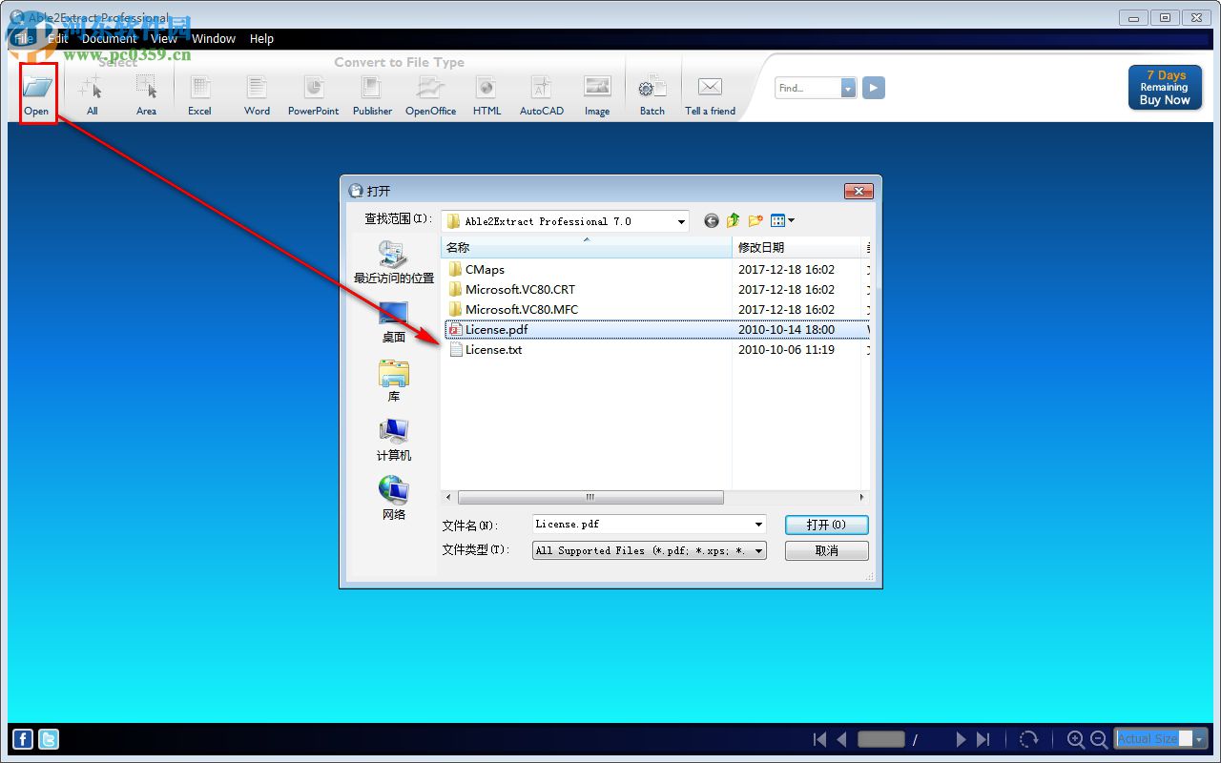Go to next page arrow

point(961,739)
